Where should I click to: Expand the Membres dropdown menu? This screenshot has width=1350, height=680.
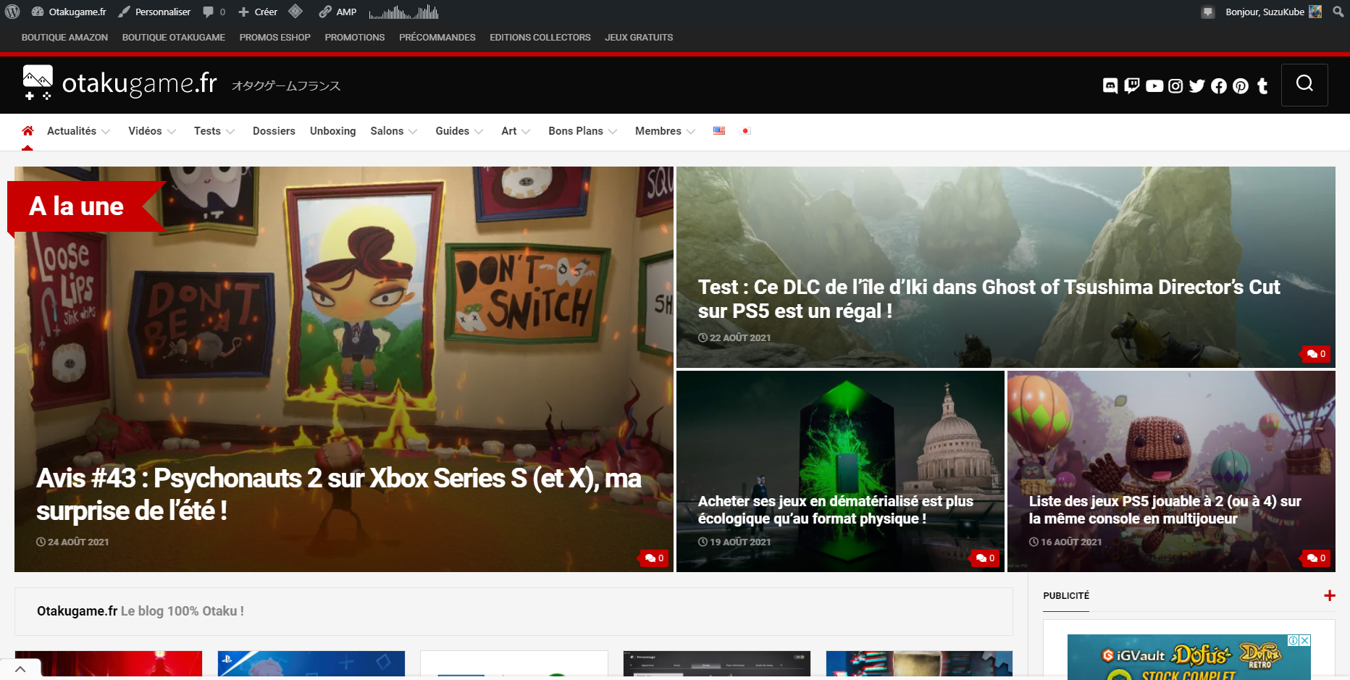tap(665, 131)
